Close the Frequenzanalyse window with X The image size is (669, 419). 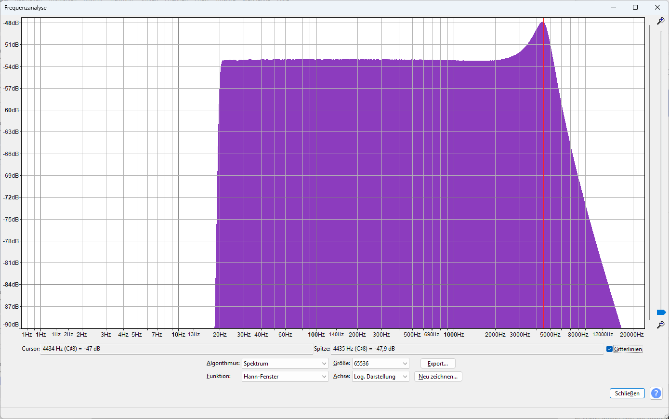pos(657,7)
